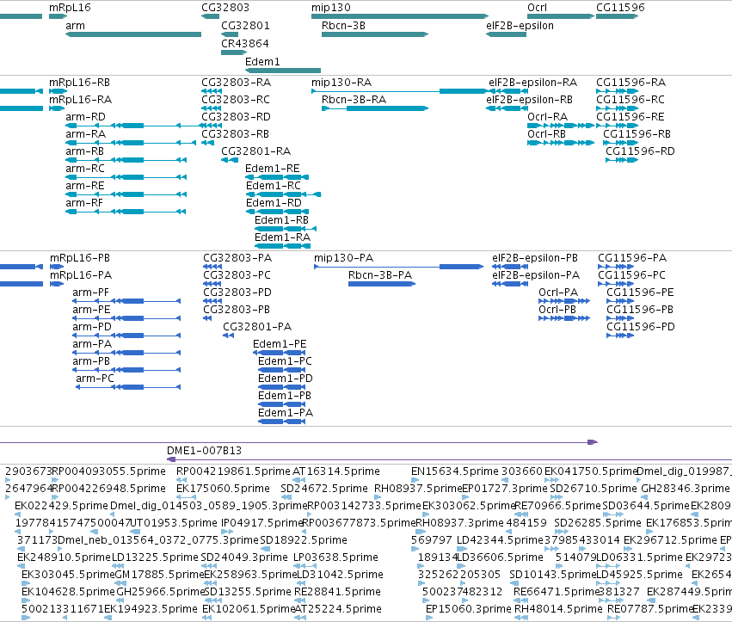Select the Edem1-PE protein feature

coord(280,353)
